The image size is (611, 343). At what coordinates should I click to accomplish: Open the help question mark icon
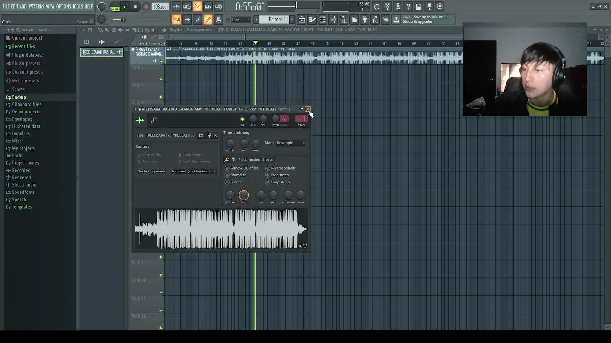click(x=408, y=7)
